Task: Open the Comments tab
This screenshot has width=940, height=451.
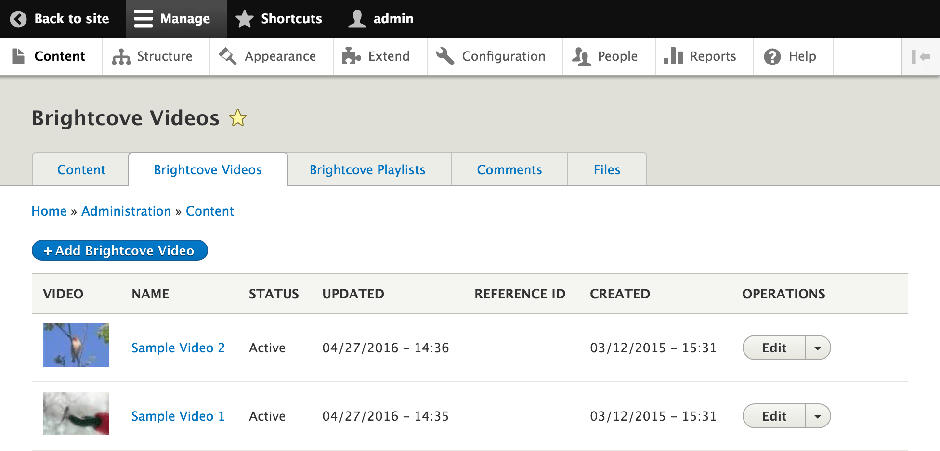Action: coord(509,169)
